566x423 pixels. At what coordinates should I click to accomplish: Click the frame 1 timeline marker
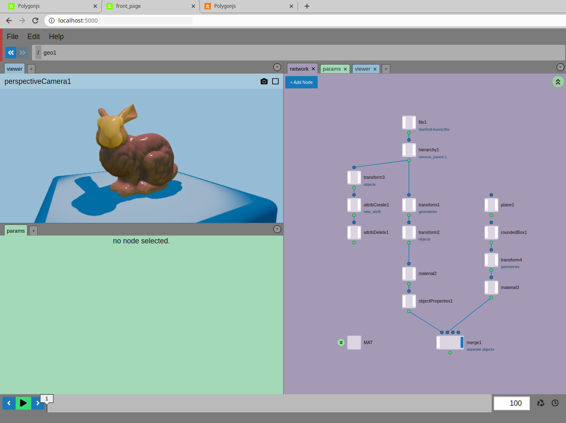click(47, 399)
